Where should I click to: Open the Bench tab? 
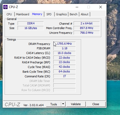tap(74, 14)
